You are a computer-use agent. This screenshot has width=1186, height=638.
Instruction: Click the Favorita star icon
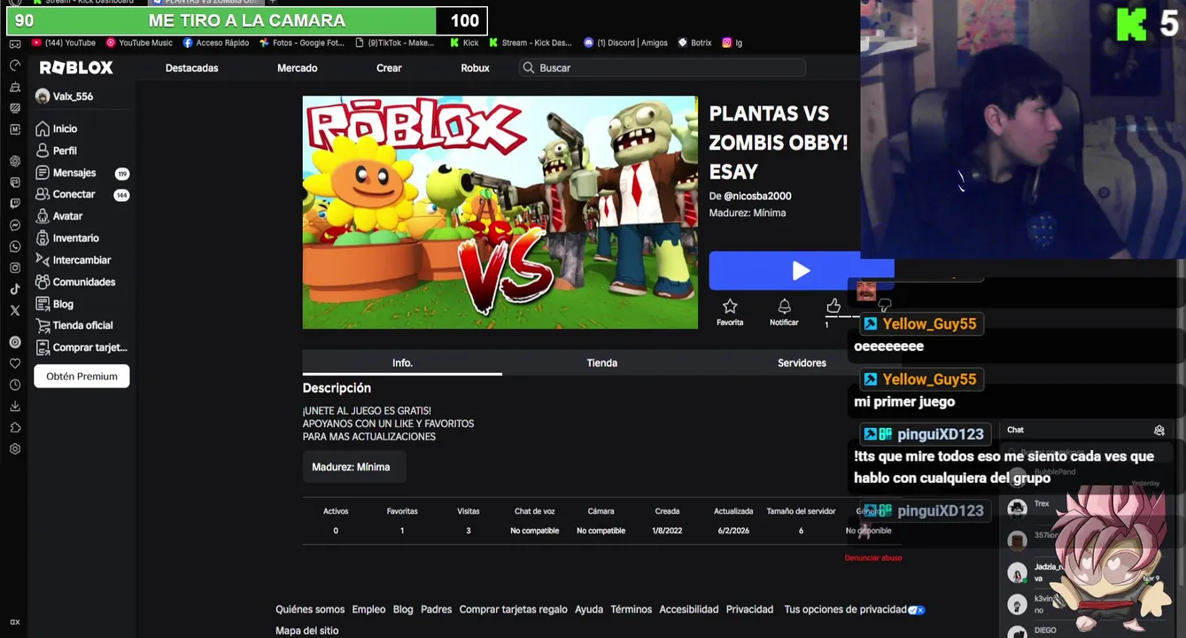[730, 307]
